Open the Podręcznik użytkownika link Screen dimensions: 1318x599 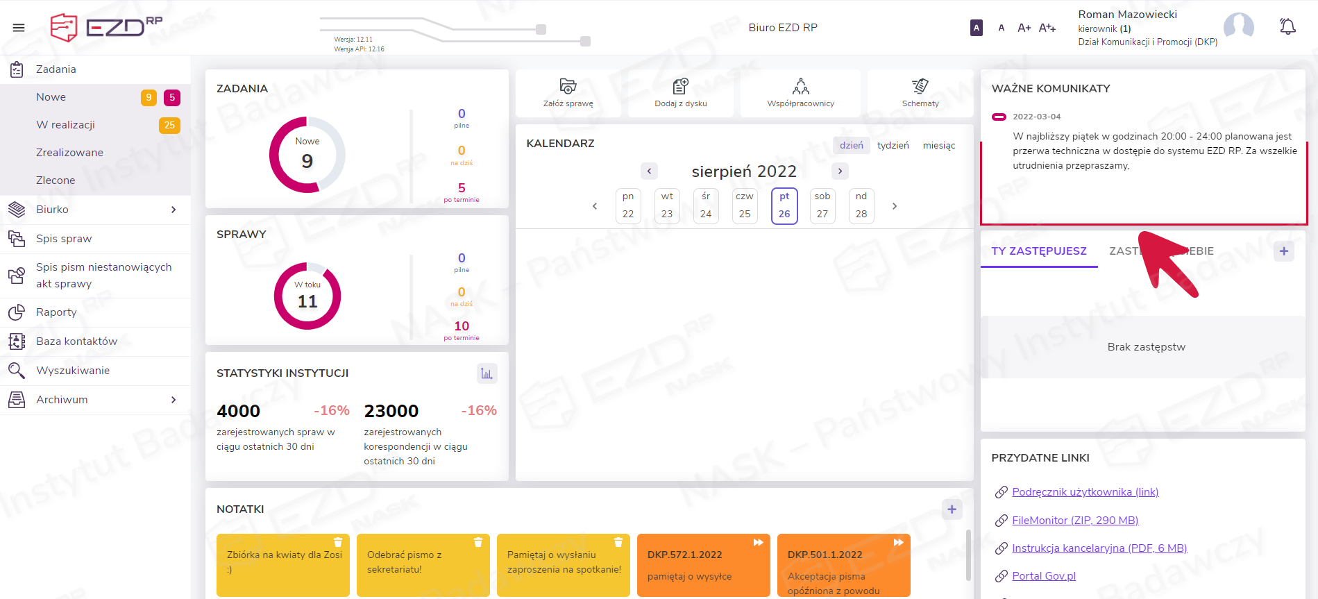pyautogui.click(x=1085, y=492)
